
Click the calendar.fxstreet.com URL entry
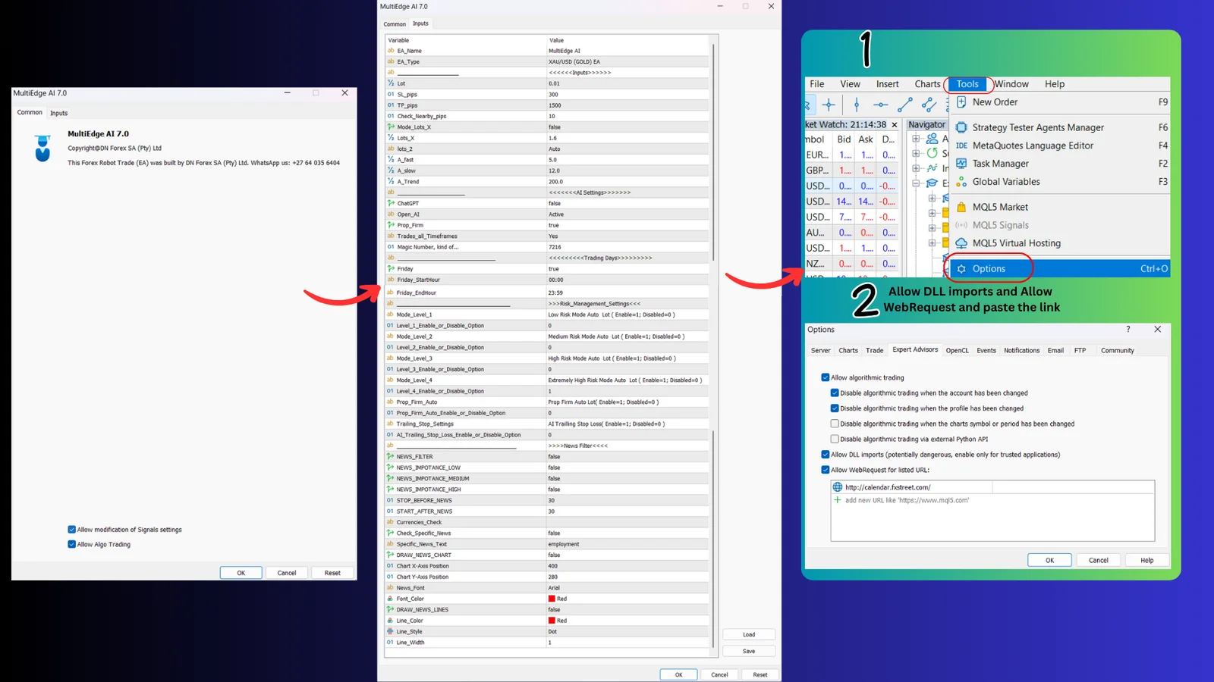click(888, 487)
